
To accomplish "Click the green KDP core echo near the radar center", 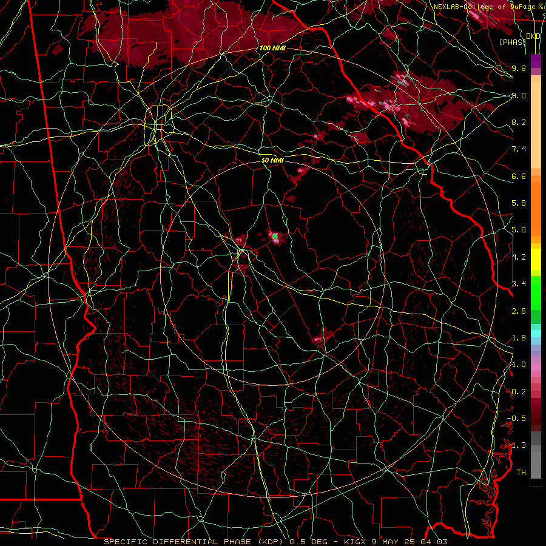I will pyautogui.click(x=275, y=237).
